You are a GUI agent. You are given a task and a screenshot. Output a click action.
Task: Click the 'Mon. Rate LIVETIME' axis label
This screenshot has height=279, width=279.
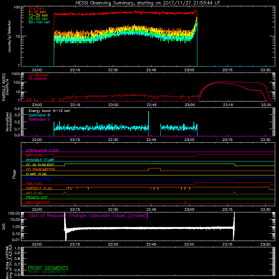tap(7, 262)
